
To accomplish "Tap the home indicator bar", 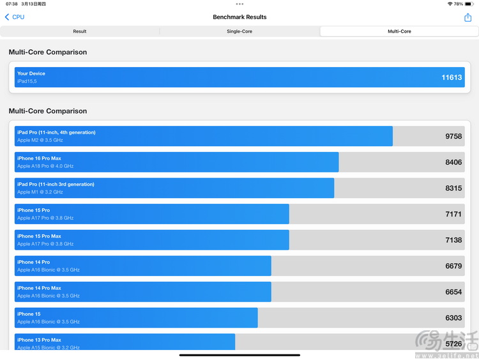I will coord(240,355).
